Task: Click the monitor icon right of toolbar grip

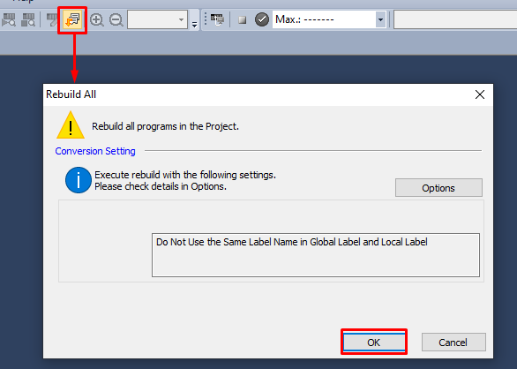Action: (x=217, y=19)
